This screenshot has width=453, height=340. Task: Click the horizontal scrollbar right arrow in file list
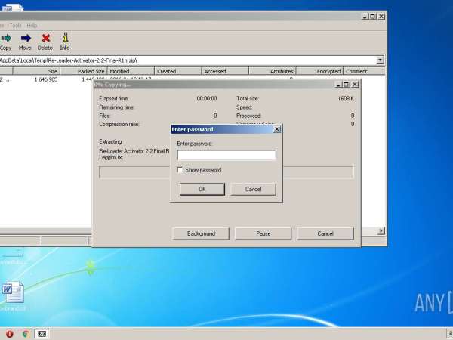point(381,230)
